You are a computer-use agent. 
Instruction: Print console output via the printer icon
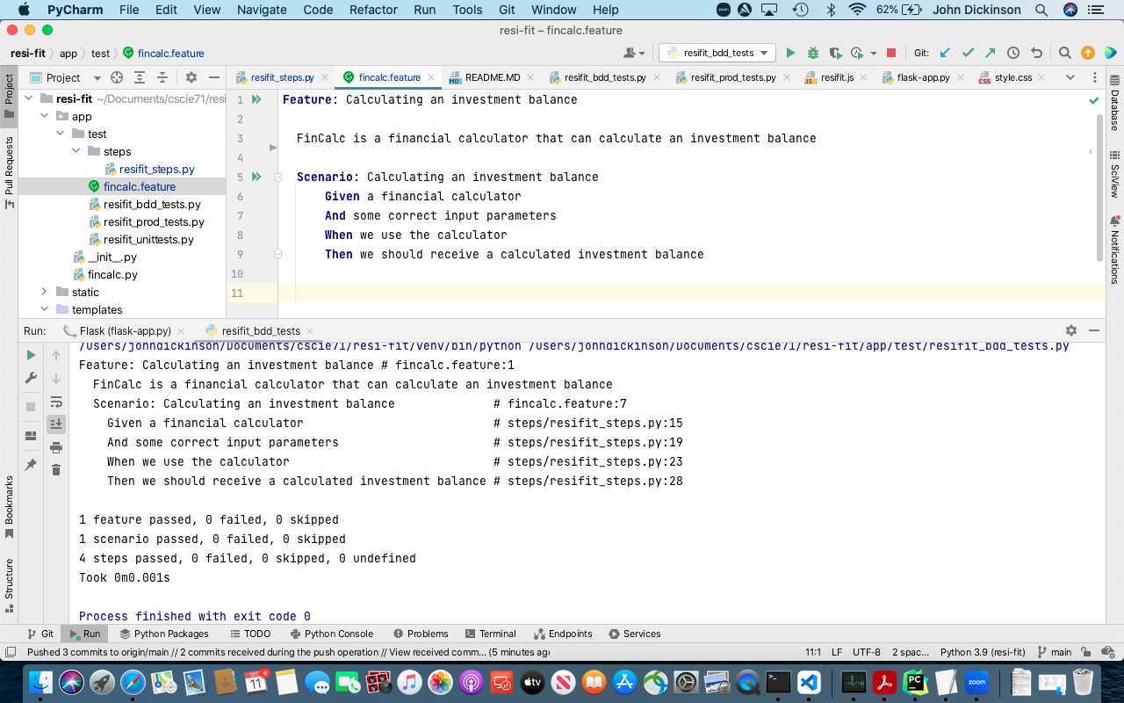tap(56, 446)
